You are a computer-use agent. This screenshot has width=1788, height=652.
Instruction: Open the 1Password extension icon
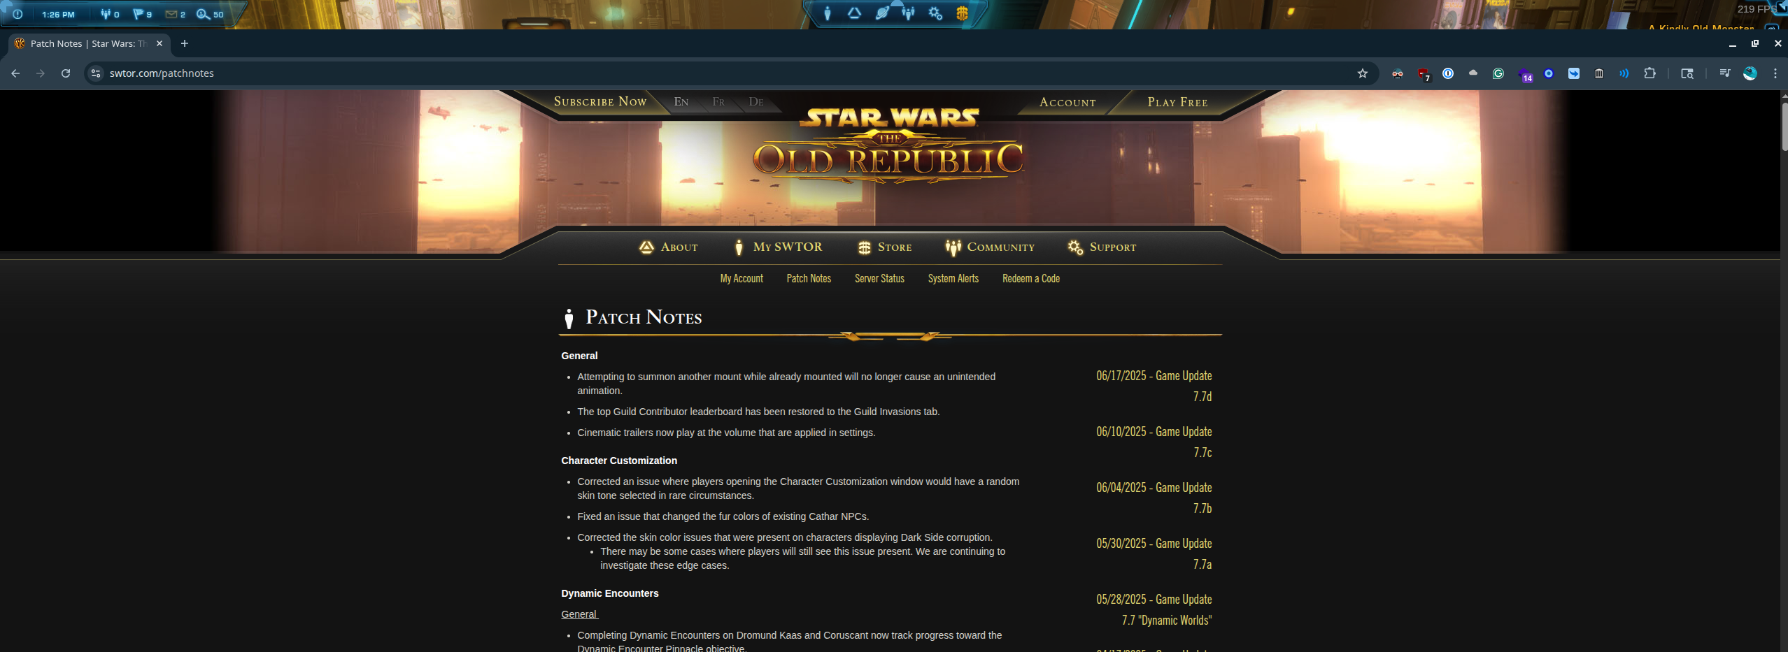pos(1448,73)
